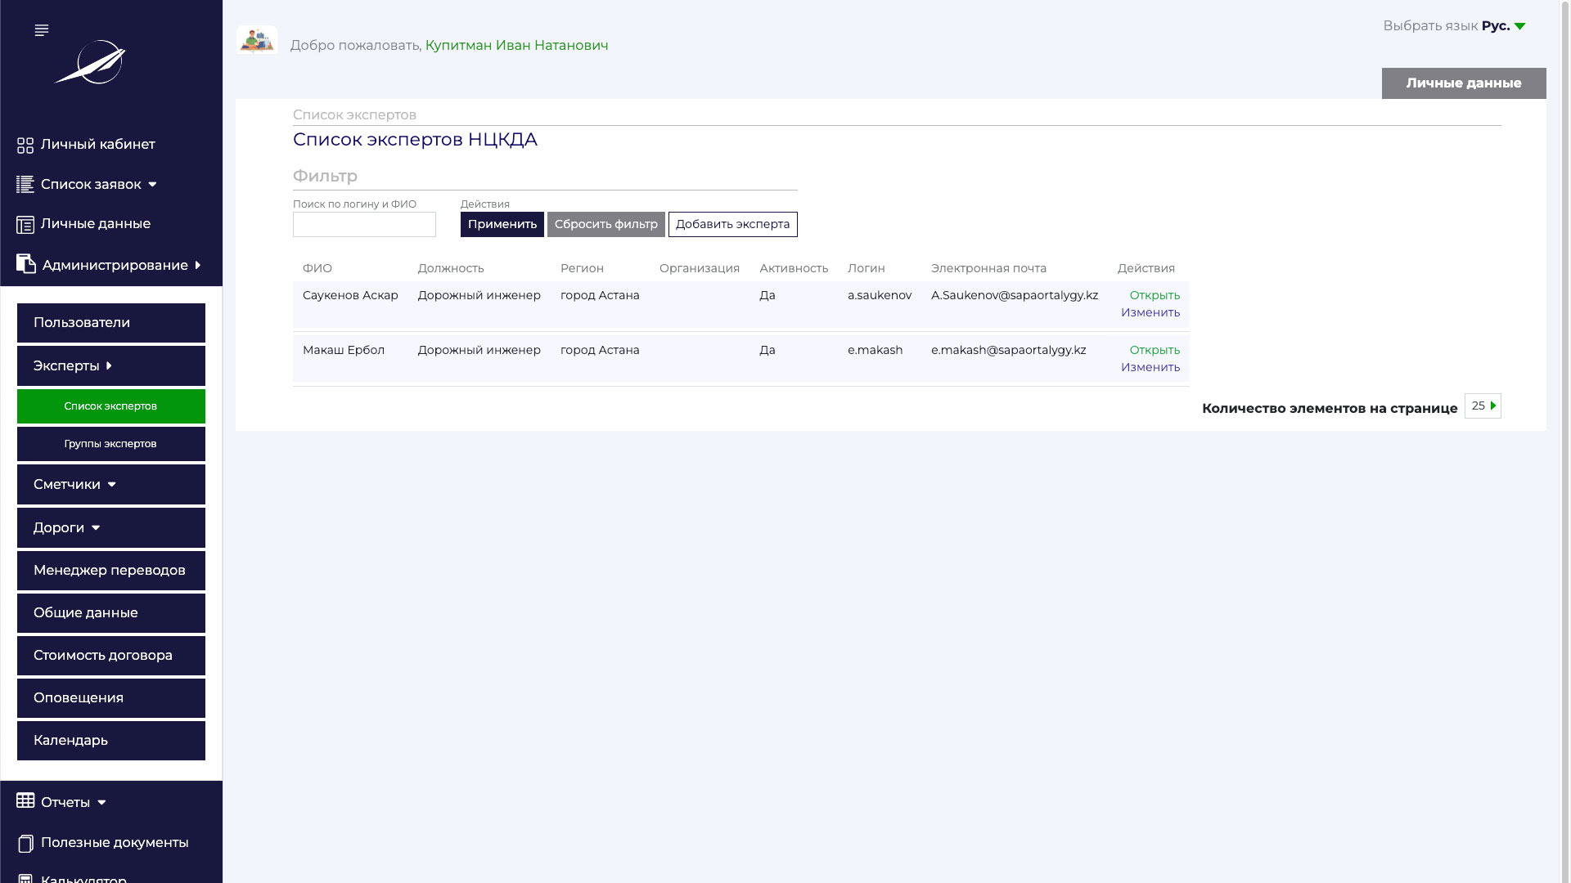
Task: Click the Отчеты table icon
Action: point(25,801)
